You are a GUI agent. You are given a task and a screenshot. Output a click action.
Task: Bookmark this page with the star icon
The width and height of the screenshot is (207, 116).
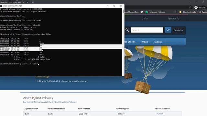click(x=190, y=7)
